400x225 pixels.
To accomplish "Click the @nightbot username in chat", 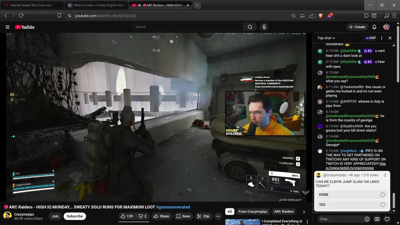I will (x=348, y=151).
